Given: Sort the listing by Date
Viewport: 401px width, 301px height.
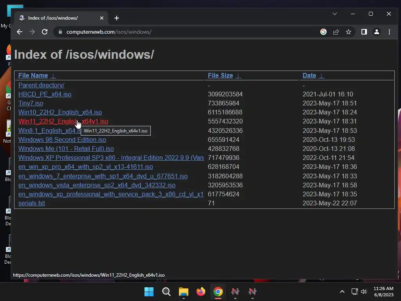Looking at the screenshot, I should click(309, 76).
